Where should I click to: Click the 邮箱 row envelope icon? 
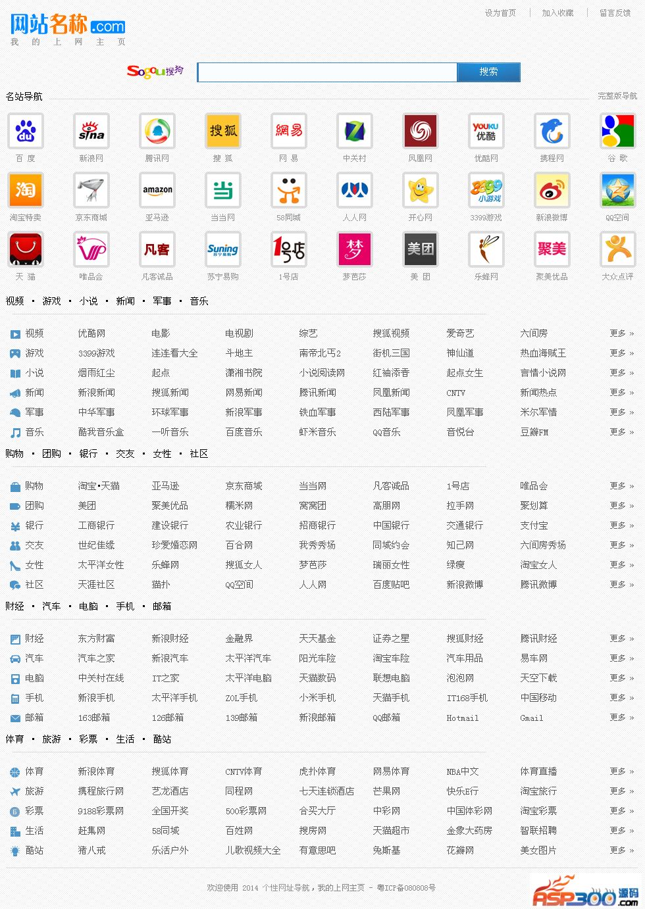(15, 718)
